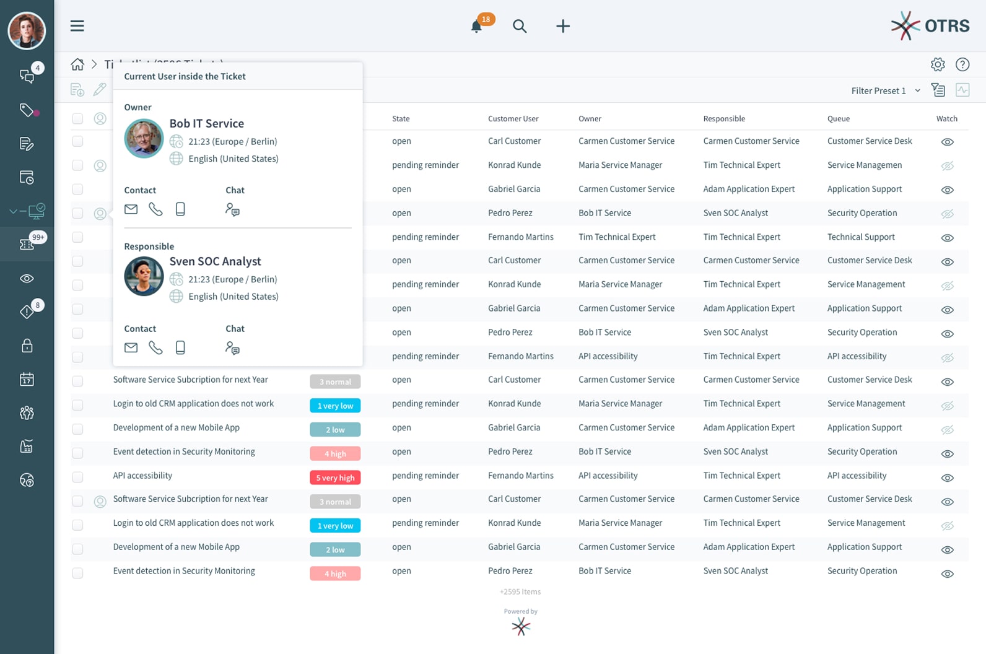Click the Customer User column header
This screenshot has width=986, height=654.
coord(513,119)
